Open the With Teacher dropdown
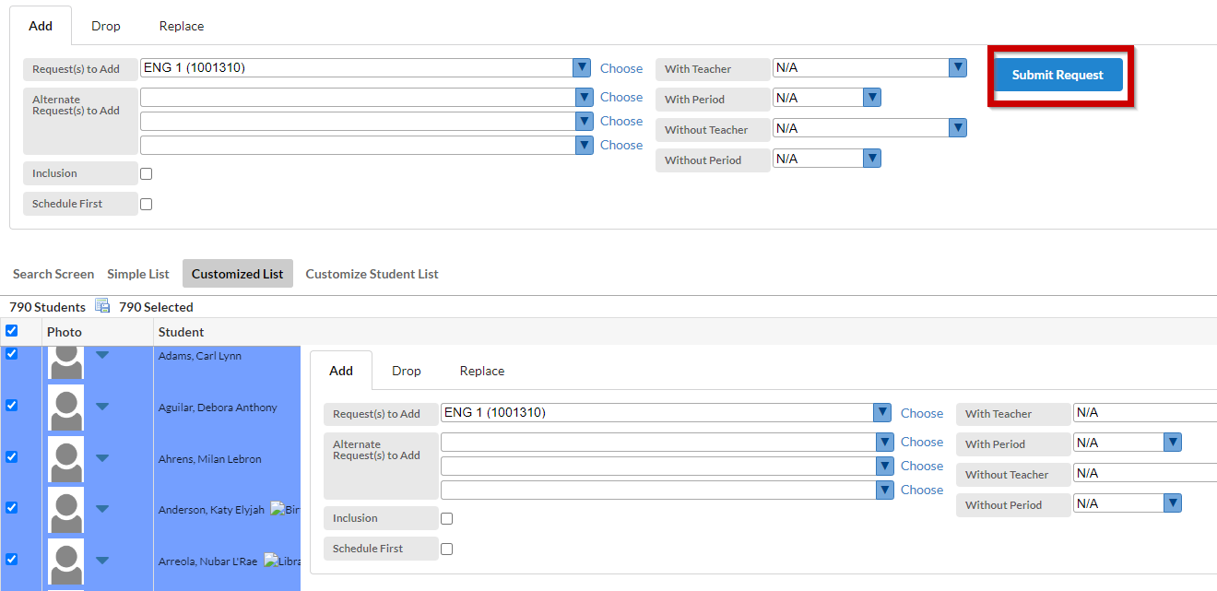This screenshot has width=1217, height=591. click(956, 67)
